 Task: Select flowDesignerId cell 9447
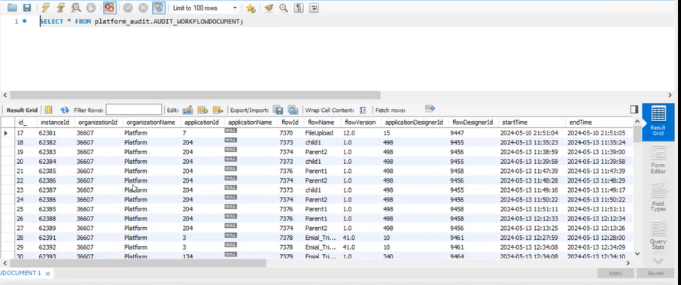473,133
